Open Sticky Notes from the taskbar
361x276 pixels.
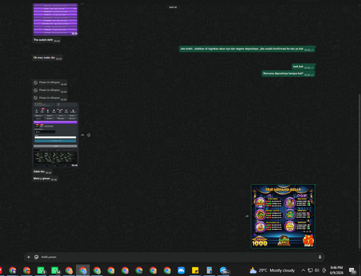tap(195, 270)
